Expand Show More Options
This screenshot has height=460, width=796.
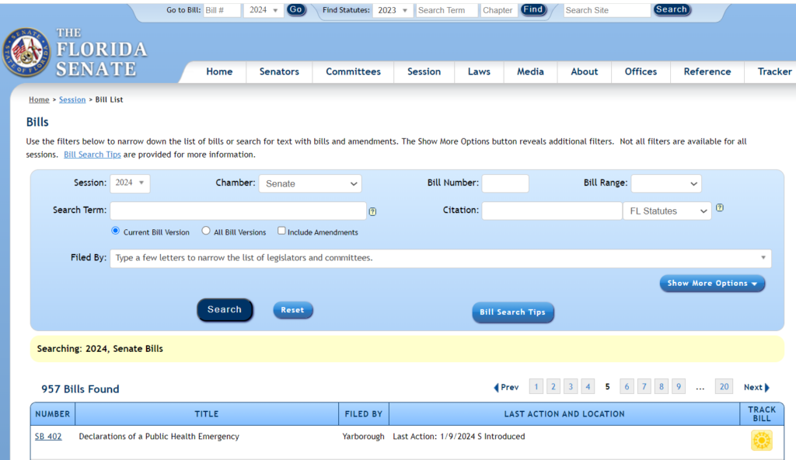(712, 284)
